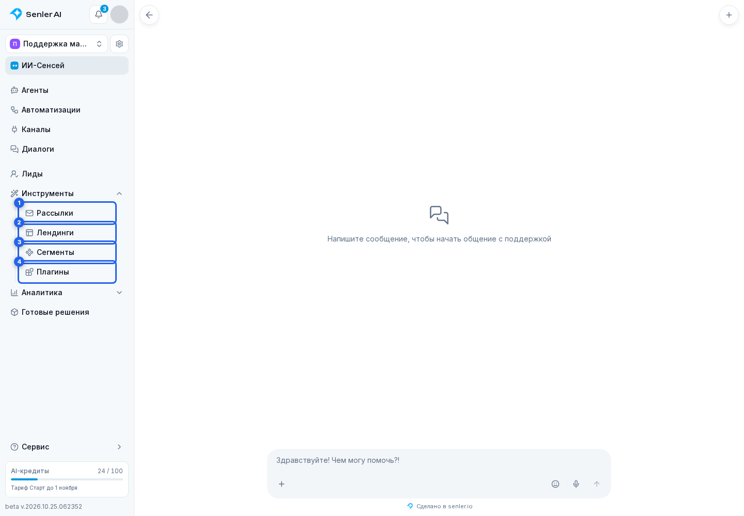Open the notifications bell

pos(99,14)
